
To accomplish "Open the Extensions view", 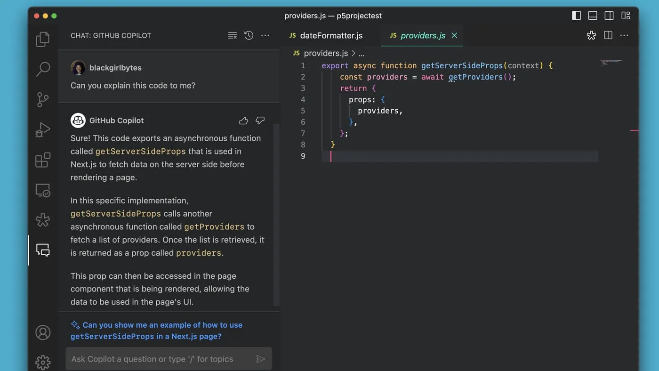I will coord(43,160).
